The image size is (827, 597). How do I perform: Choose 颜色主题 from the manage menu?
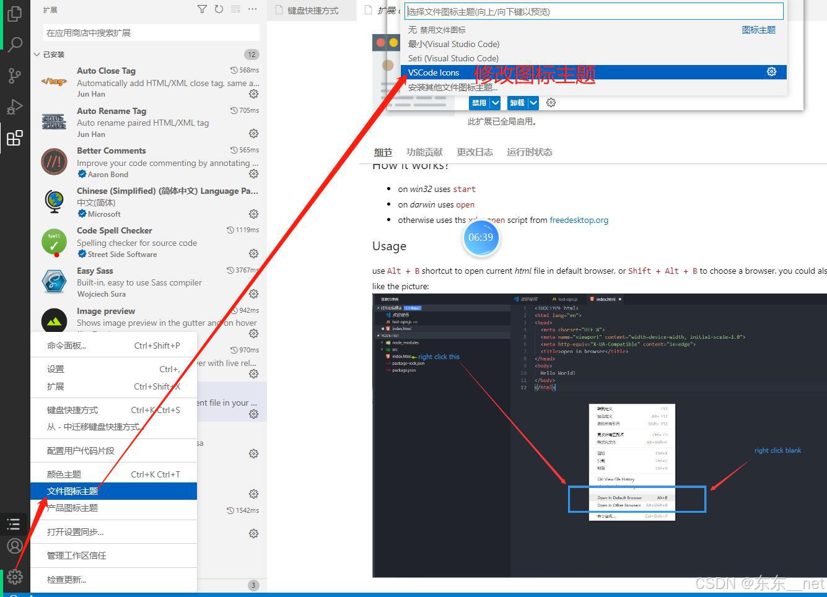[x=113, y=474]
